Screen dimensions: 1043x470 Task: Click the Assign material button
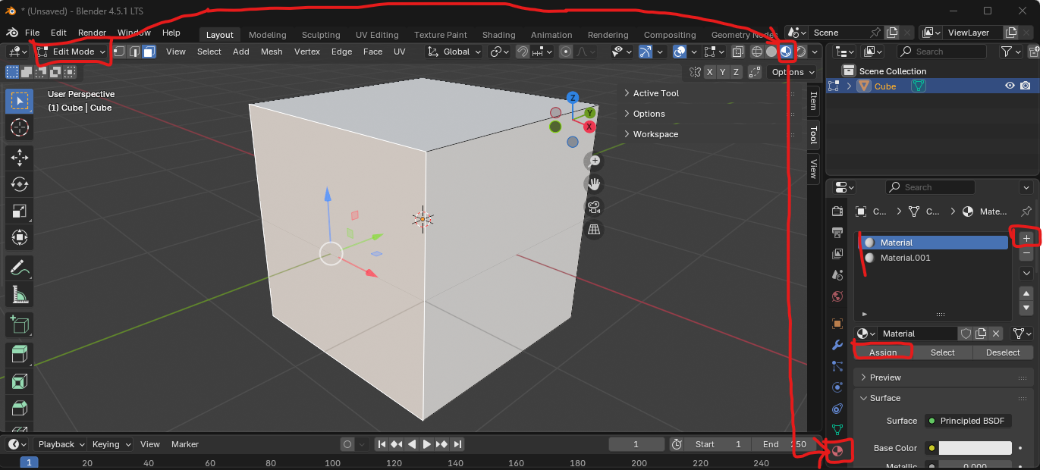pyautogui.click(x=882, y=352)
